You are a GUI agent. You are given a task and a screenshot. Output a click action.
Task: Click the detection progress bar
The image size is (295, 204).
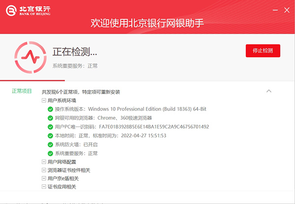click(32, 80)
